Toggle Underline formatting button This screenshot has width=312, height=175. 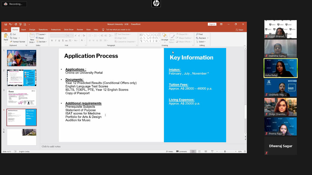59,40
